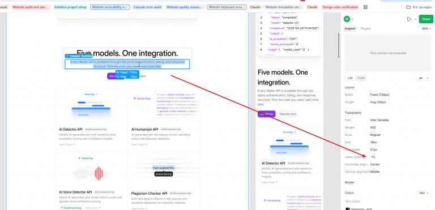
Task: Open 'Website accessibility a...' bookmark
Action: tap(110, 7)
